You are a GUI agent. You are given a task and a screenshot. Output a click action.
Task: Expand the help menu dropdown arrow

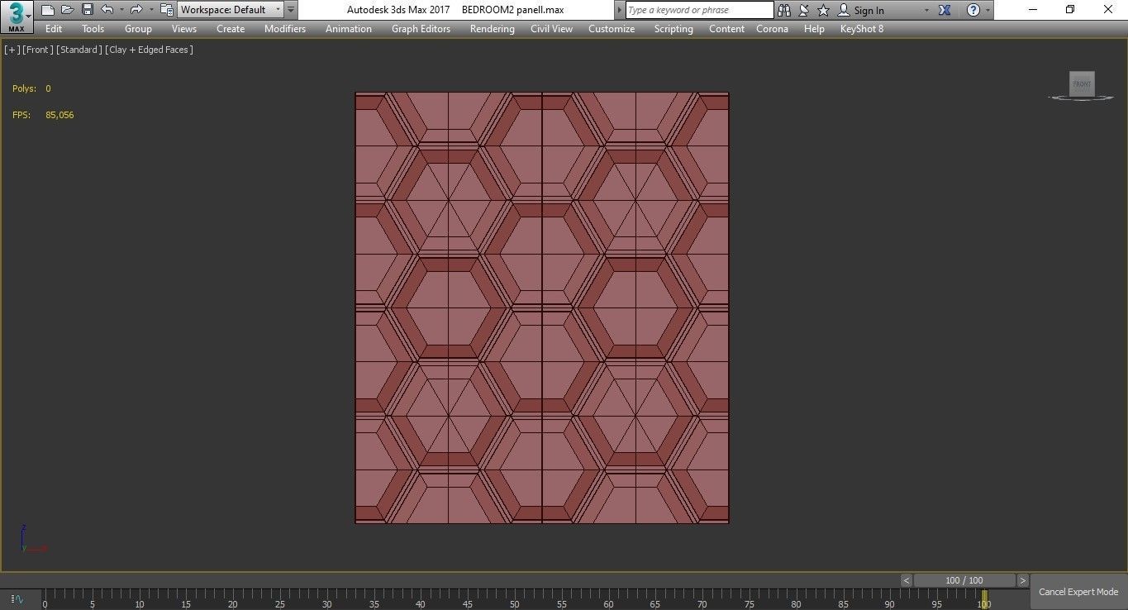[988, 11]
